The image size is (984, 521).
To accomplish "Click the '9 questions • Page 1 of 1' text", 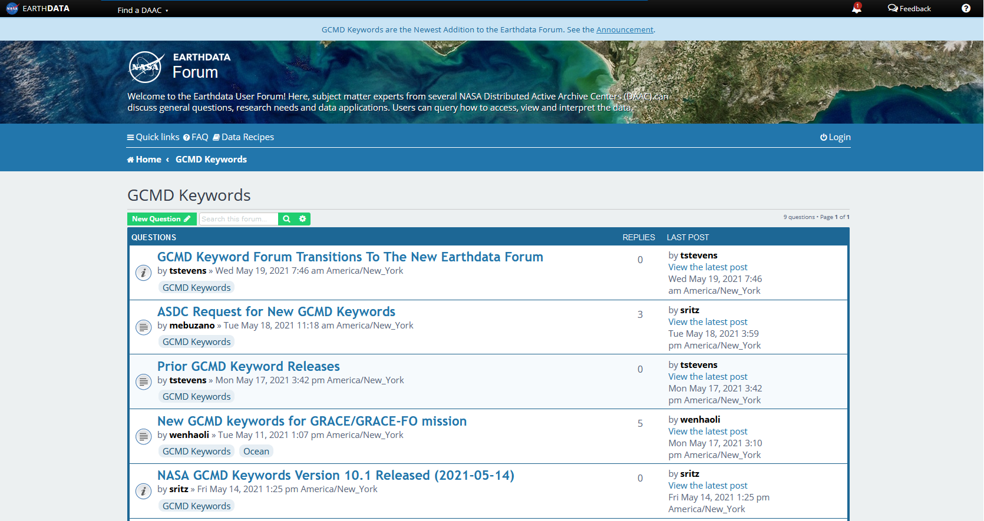I will click(x=816, y=217).
